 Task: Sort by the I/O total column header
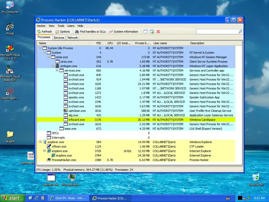pyautogui.click(x=123, y=43)
